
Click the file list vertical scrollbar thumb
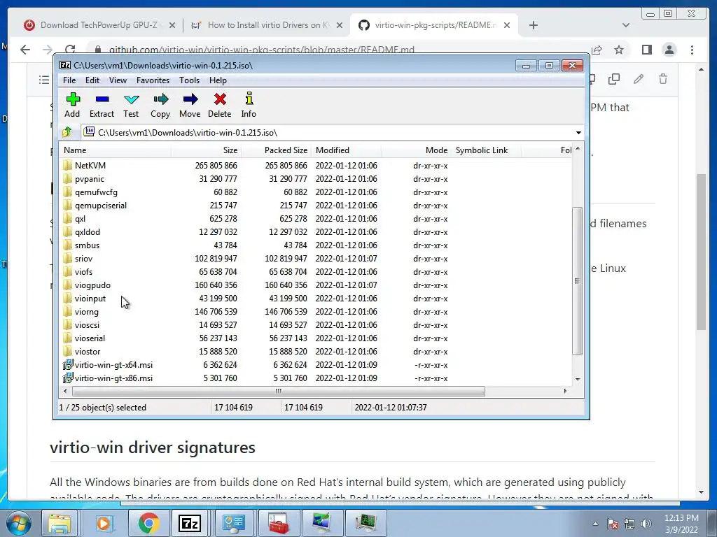[x=578, y=281]
